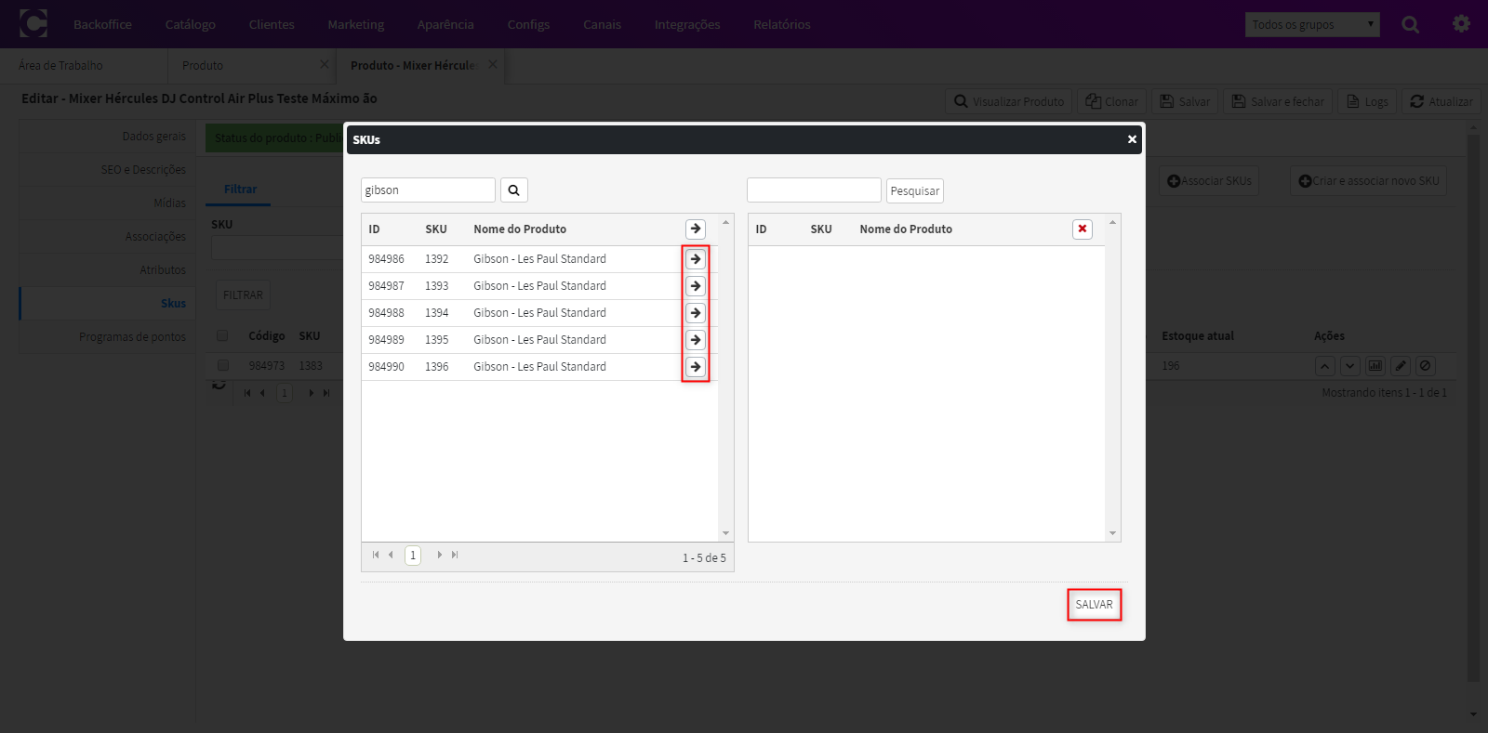Move SKU 1392 to the right list

[696, 259]
